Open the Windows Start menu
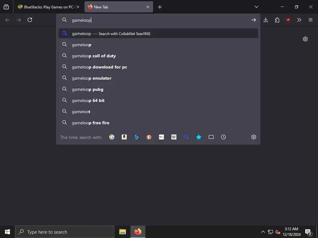The width and height of the screenshot is (318, 238). pyautogui.click(x=7, y=232)
